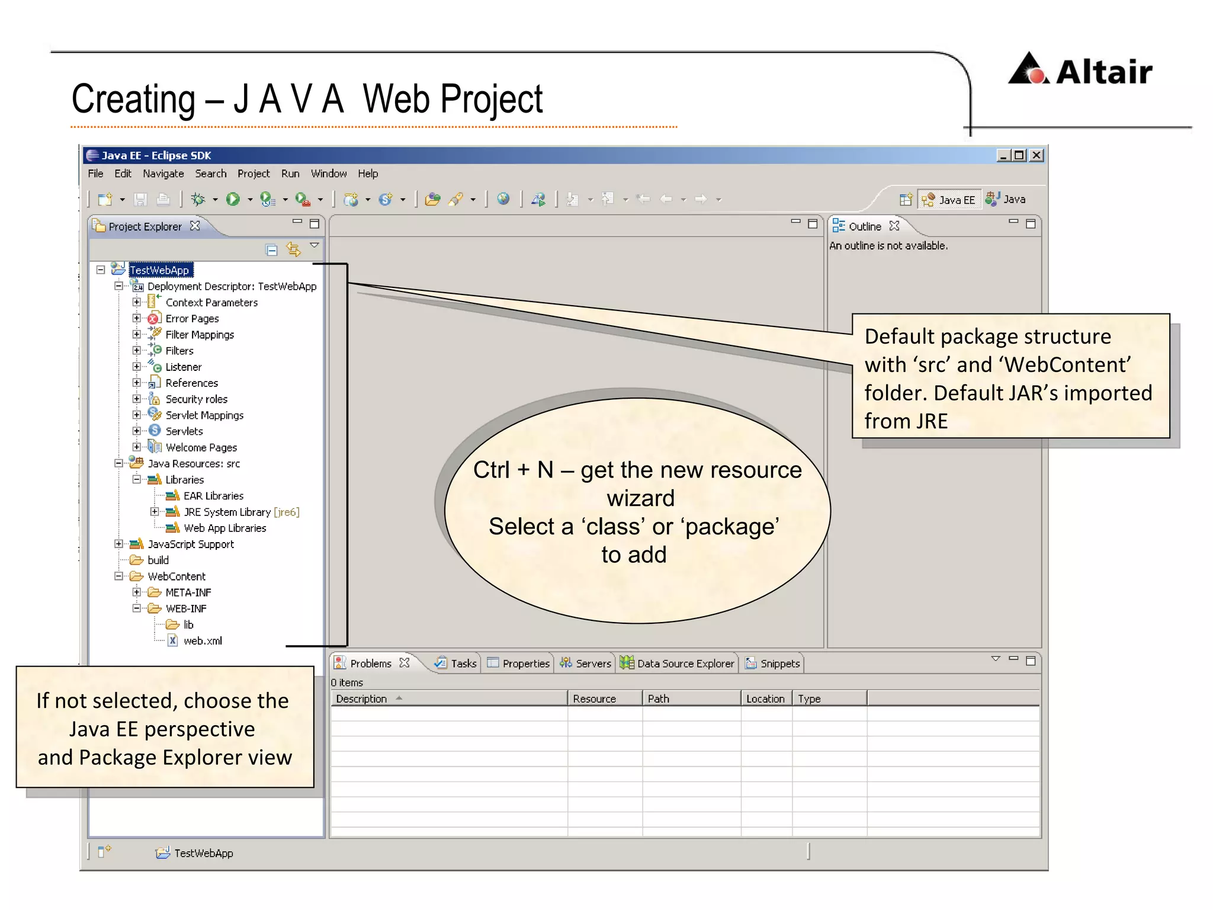Click the Location column header
Image resolution: width=1213 pixels, height=910 pixels.
click(x=766, y=698)
